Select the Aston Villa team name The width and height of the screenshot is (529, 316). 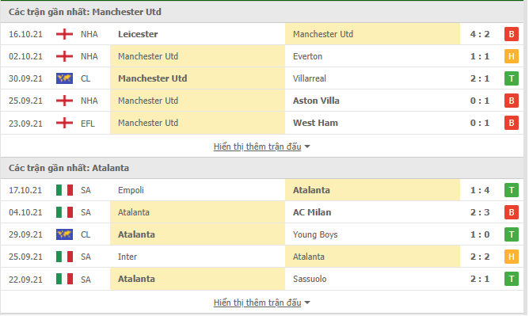(x=316, y=101)
